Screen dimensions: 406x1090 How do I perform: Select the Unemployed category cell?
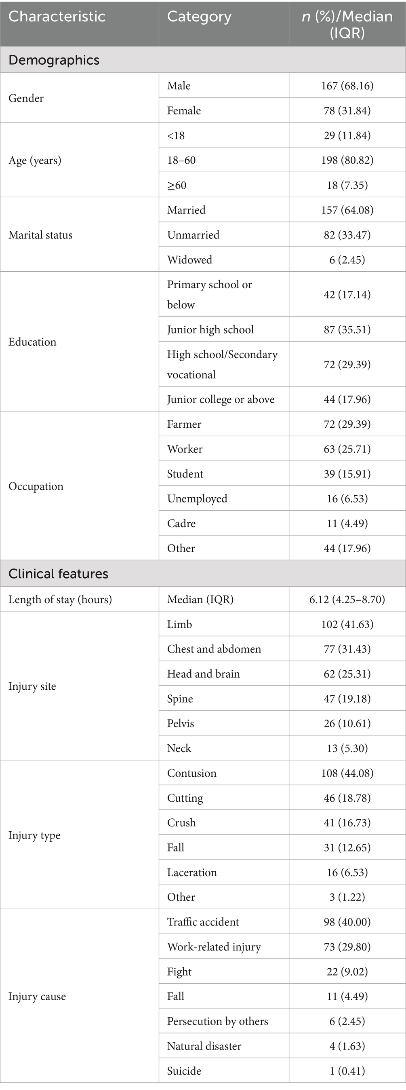pyautogui.click(x=197, y=499)
